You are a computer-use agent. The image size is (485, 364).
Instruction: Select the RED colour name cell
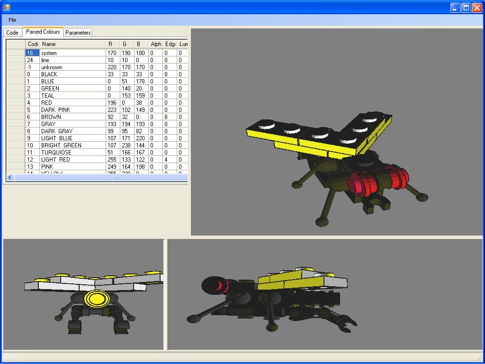(72, 103)
